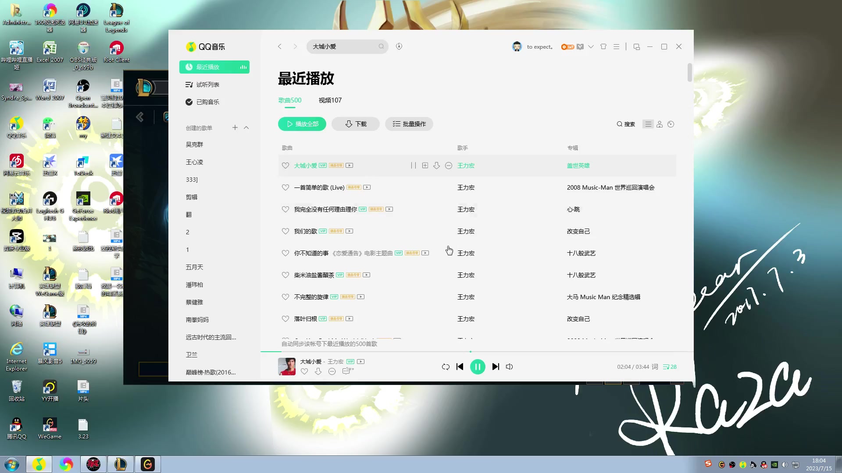842x473 pixels.
Task: Show lyrics with the 词 button
Action: 655,367
